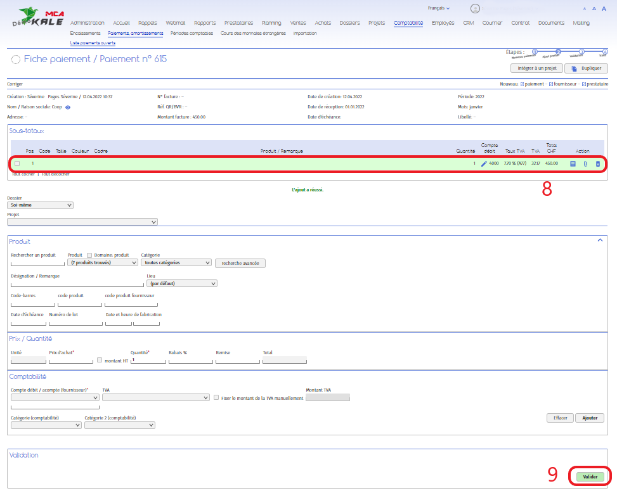Enable the 'montant HT' checkbox
This screenshot has height=493, width=617.
pos(100,360)
